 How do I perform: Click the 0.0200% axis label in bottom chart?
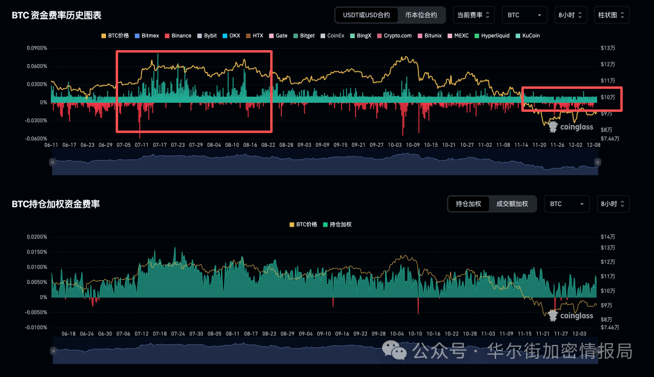tap(37, 237)
